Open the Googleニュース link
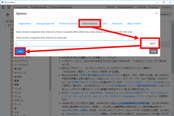Screen dimensions: 174x116 pos(80,93)
